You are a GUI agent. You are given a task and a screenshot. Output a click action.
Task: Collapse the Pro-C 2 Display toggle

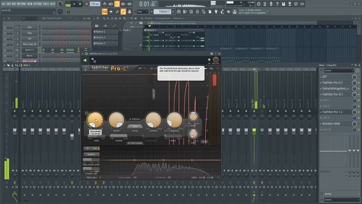pyautogui.click(x=135, y=119)
